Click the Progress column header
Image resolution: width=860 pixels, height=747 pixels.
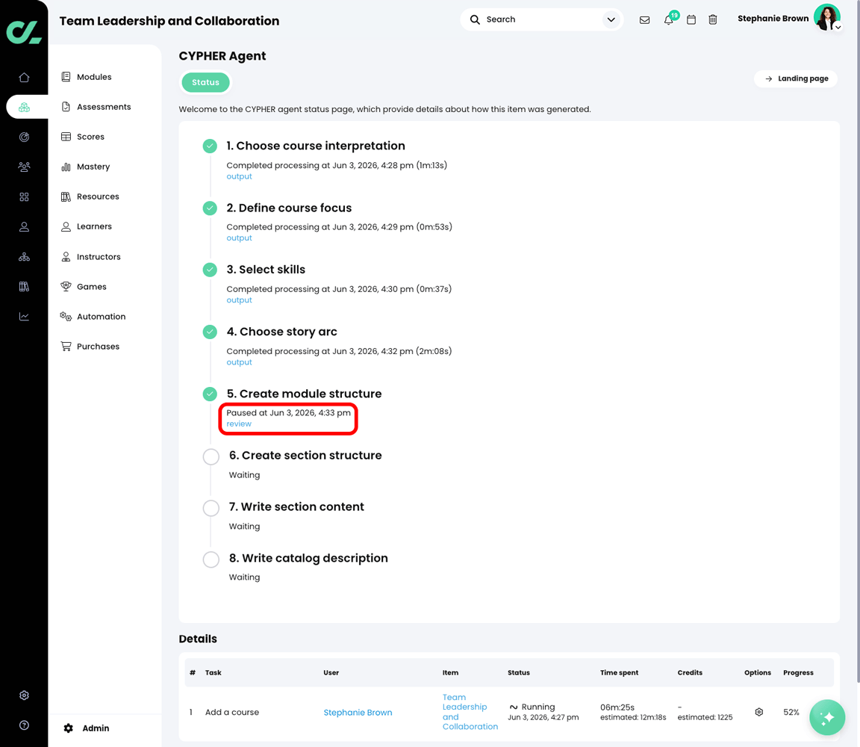[798, 672]
